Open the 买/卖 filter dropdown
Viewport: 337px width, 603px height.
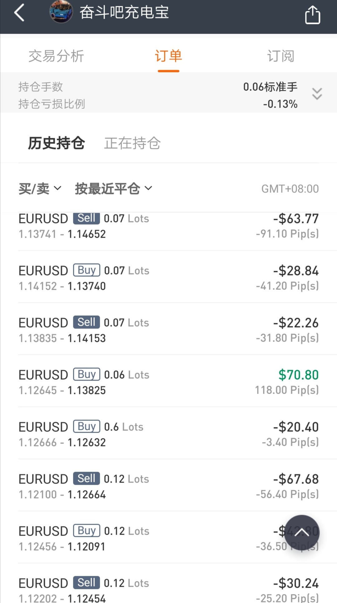coord(40,188)
